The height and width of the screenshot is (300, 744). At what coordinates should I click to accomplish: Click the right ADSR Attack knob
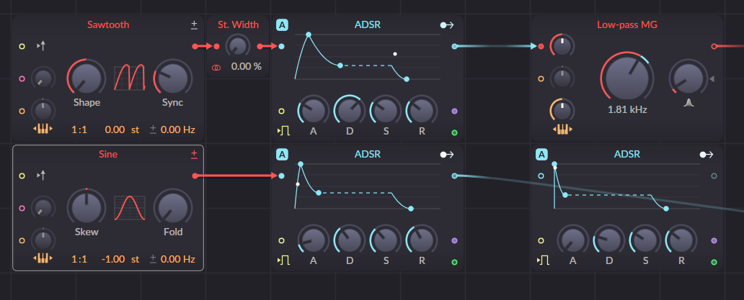click(572, 240)
